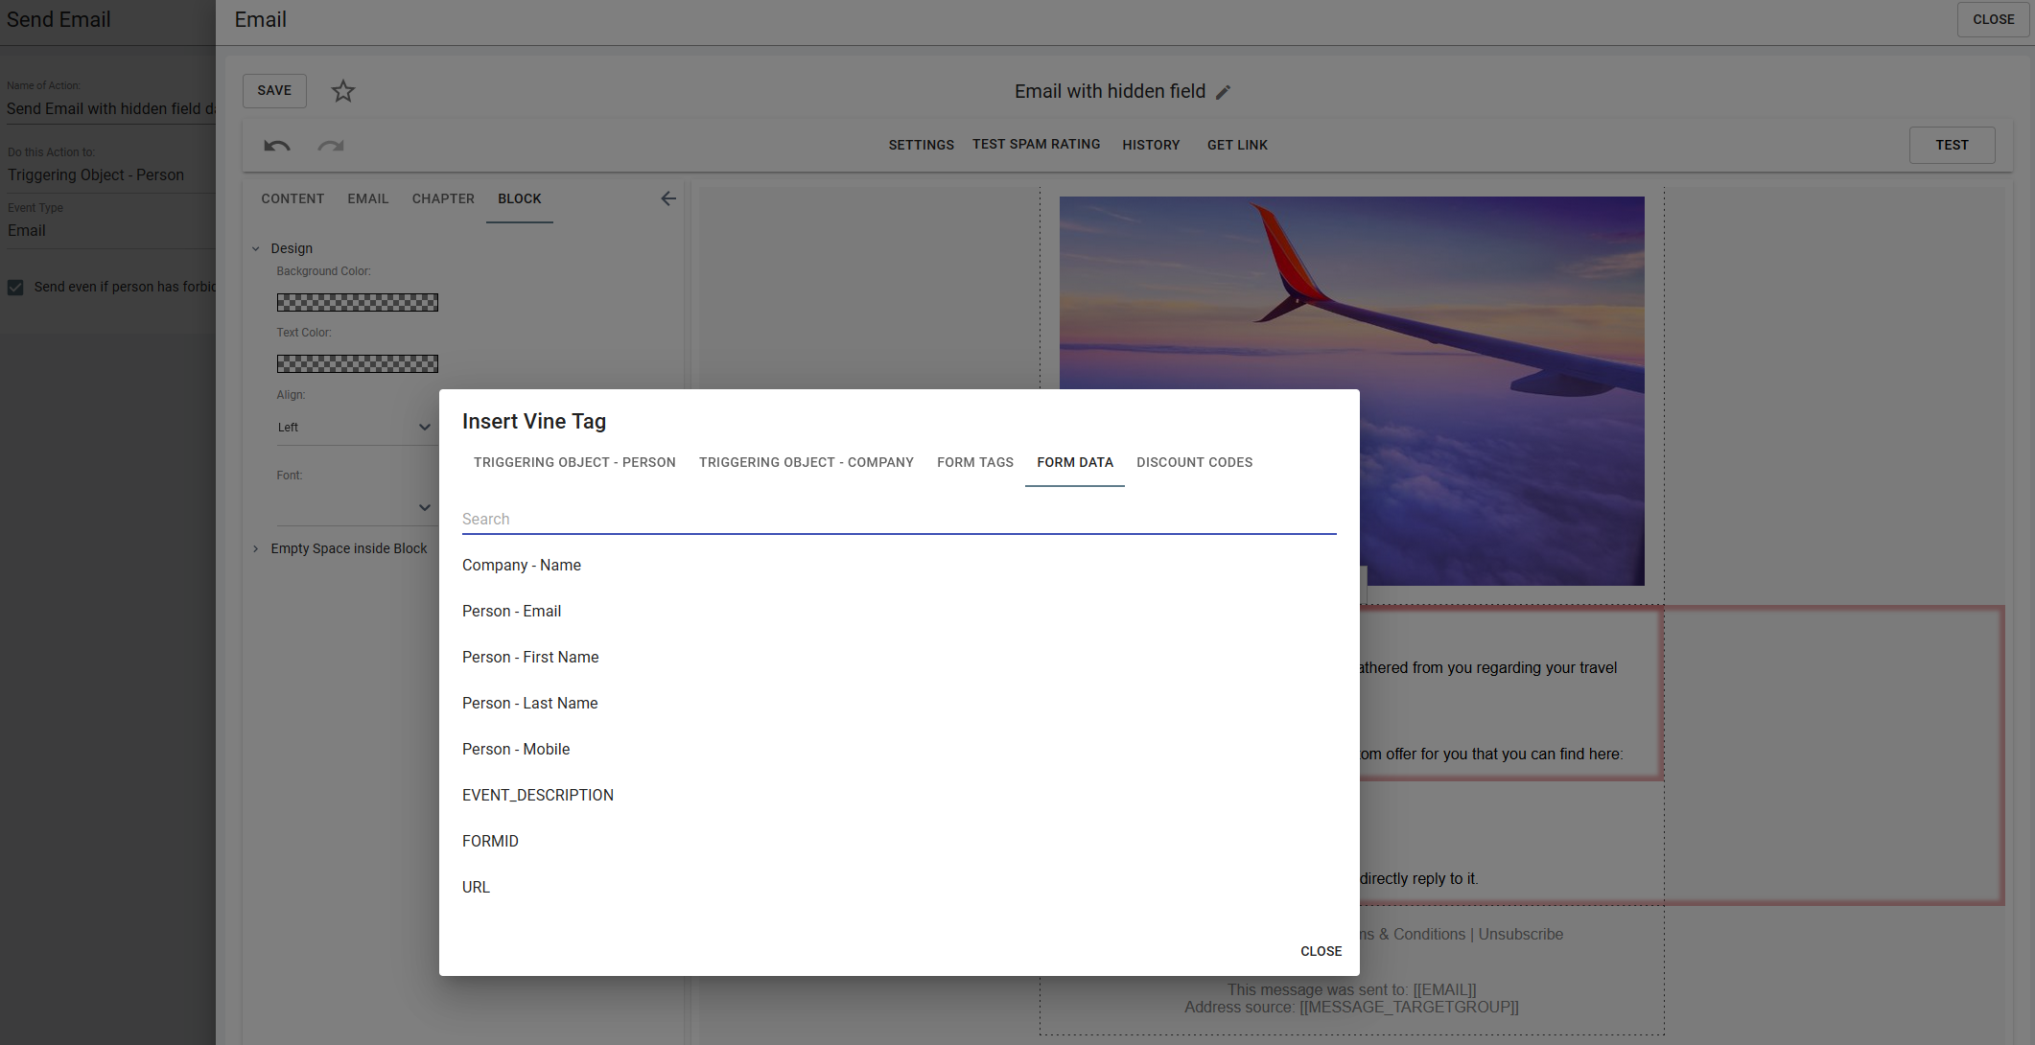Toggle 'Send even if person has forbidden' checkbox
This screenshot has width=2035, height=1045.
(x=16, y=287)
